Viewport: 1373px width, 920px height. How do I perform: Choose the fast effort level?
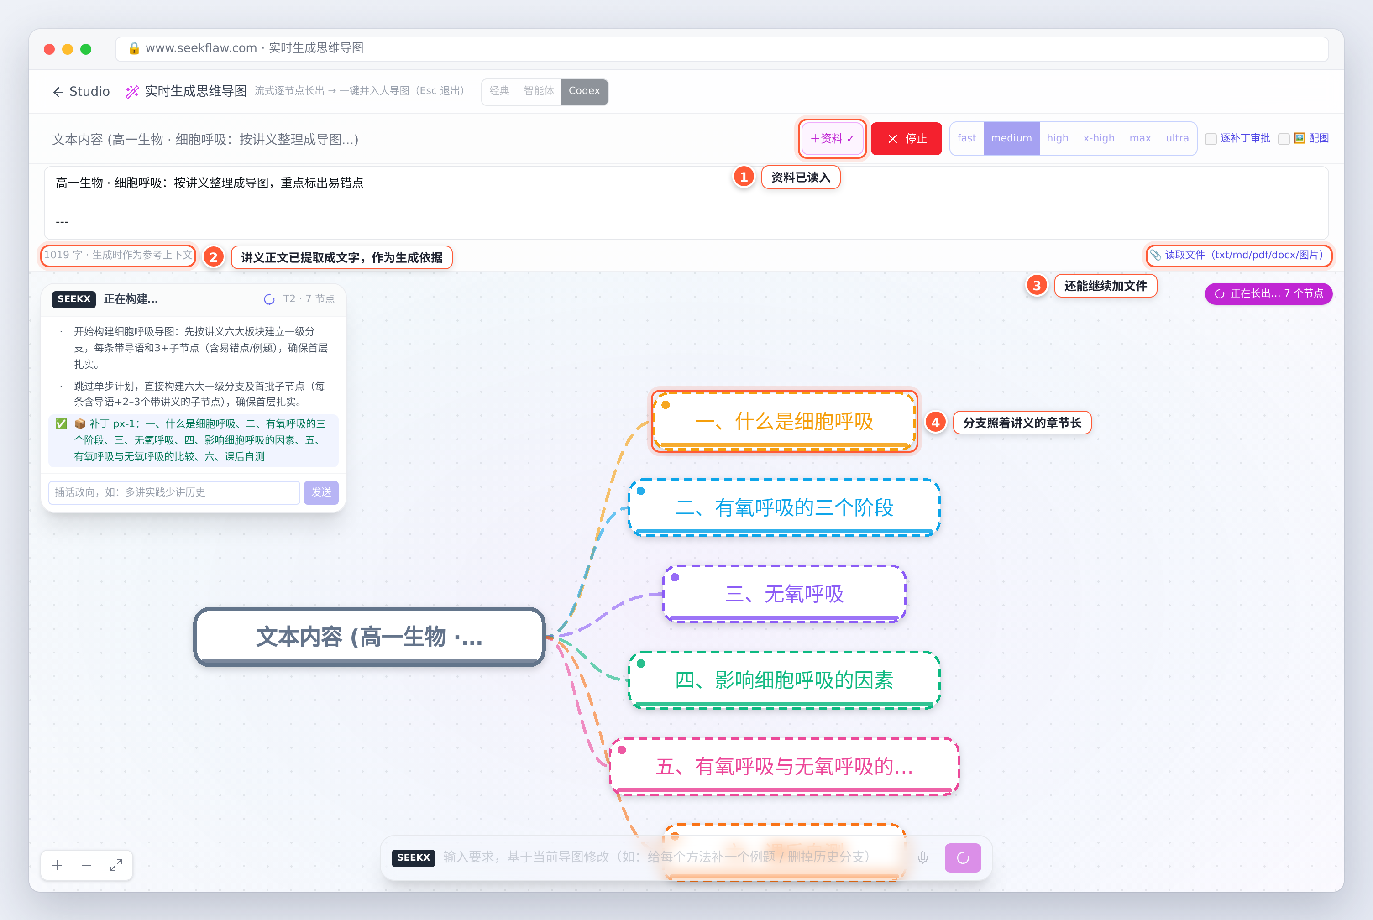coord(967,138)
